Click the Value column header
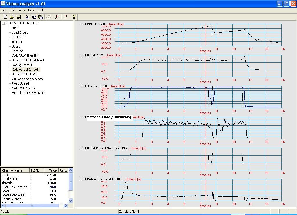Viewport: 297px width, 215px height. (x=52, y=170)
